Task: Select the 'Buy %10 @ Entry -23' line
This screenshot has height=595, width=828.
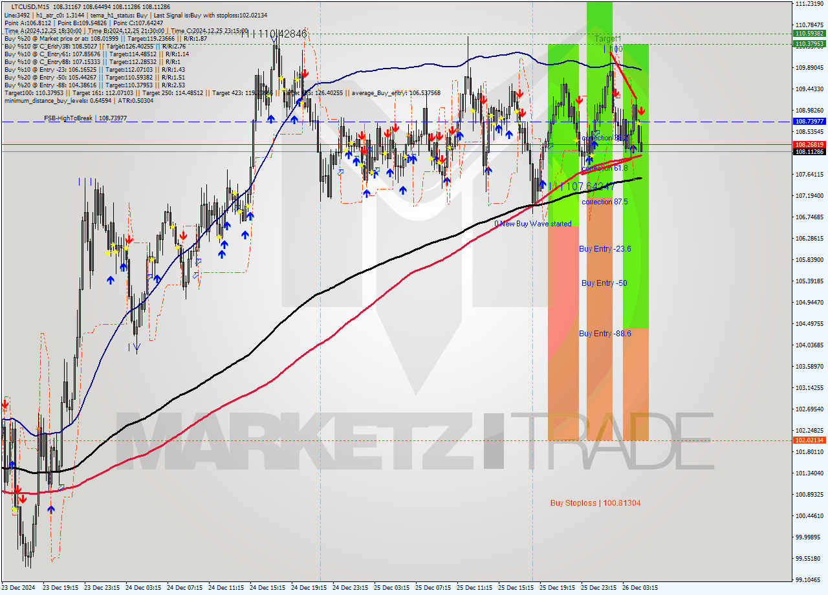Action: point(94,69)
